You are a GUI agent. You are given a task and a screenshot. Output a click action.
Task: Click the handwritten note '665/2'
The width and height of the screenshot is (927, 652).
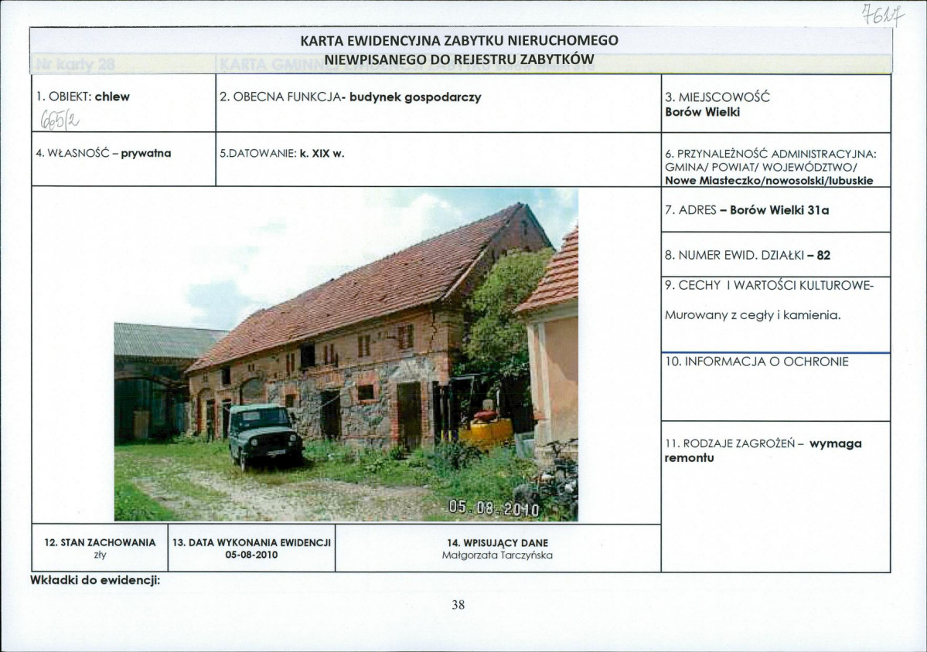point(59,119)
